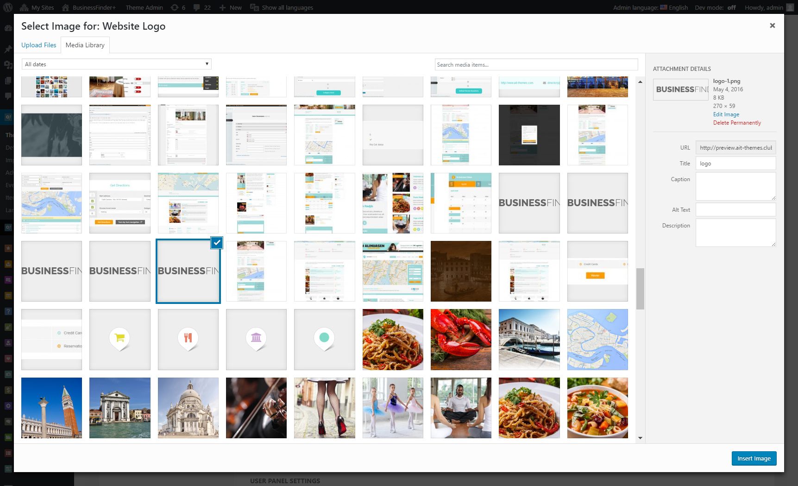This screenshot has width=798, height=486.
Task: Click the attachment preview logo thumbnail
Action: coord(681,89)
